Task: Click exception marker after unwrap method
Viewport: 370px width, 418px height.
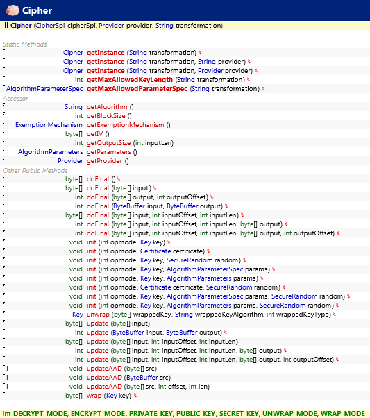Action: 335,315
